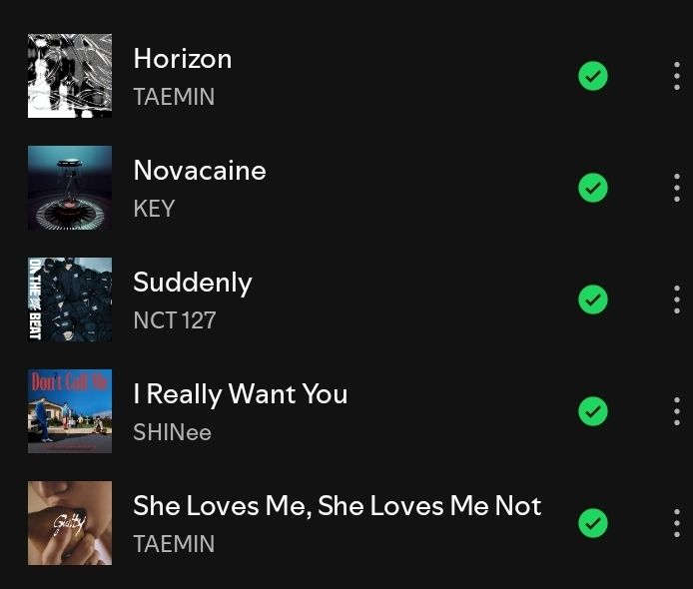Play Suddenly by NCT 127

[x=193, y=283]
